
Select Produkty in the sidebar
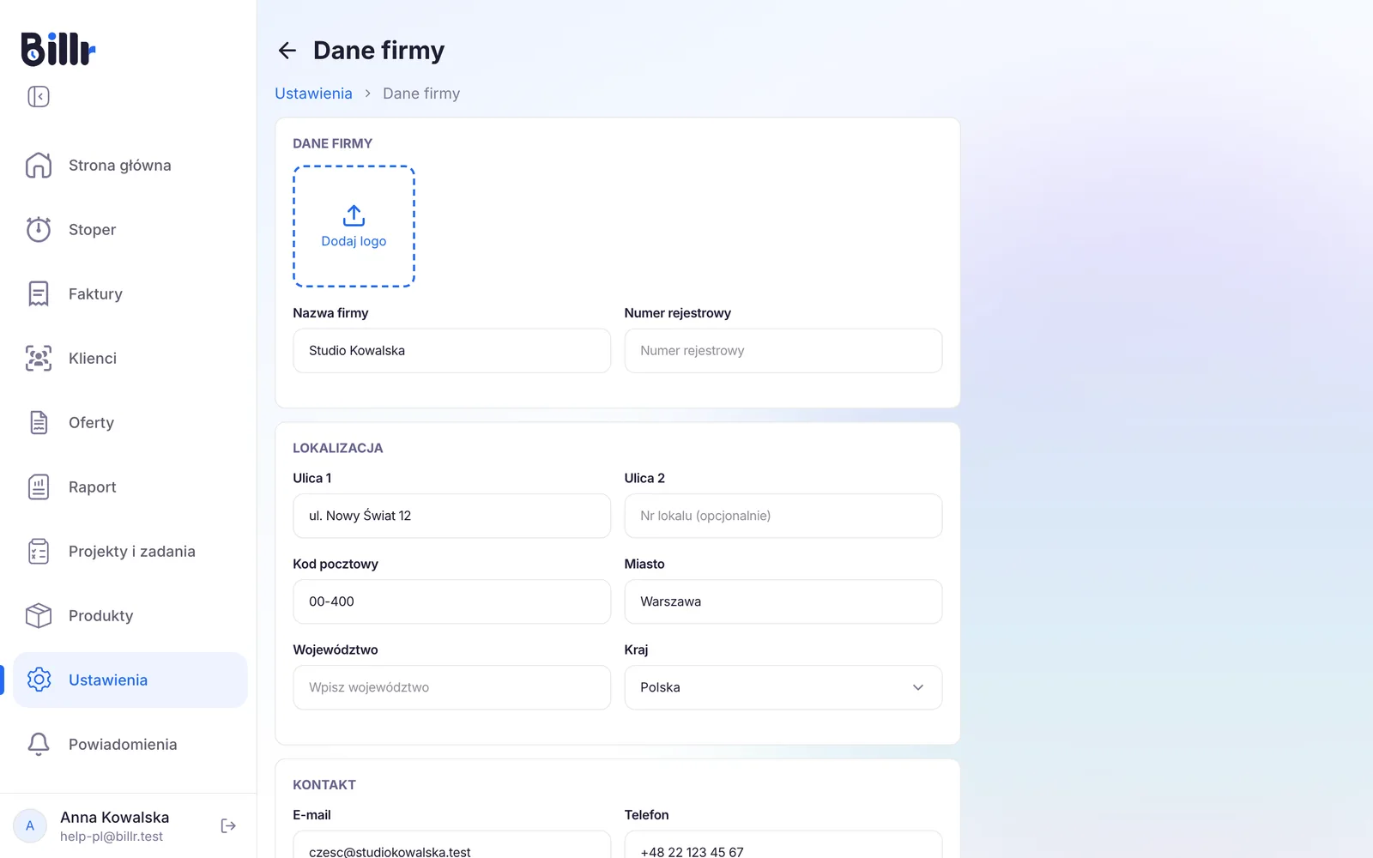pos(130,615)
